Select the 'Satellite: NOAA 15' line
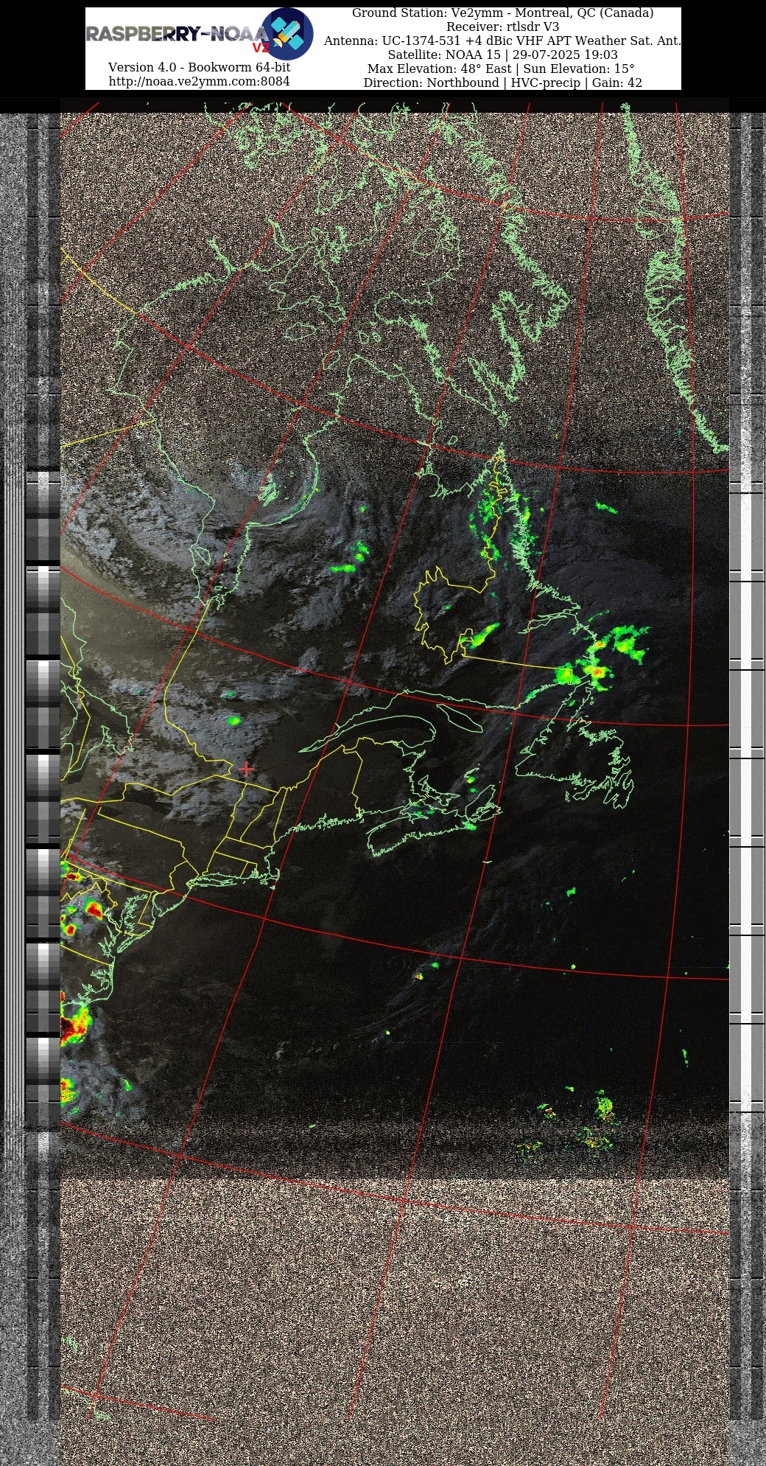This screenshot has height=1466, width=766. click(x=502, y=55)
